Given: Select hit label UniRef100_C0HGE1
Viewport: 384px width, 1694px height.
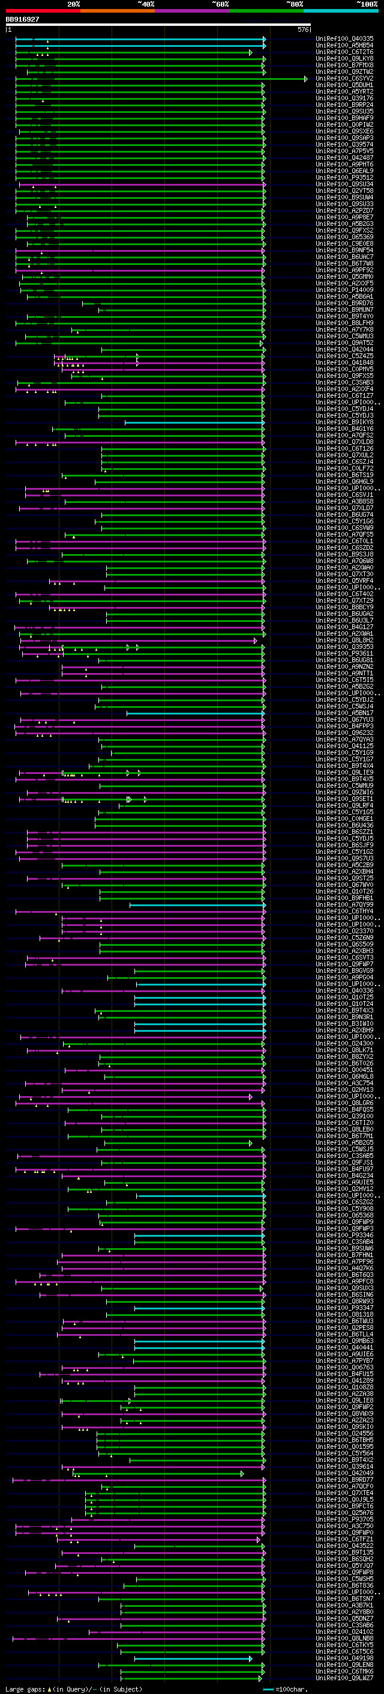Looking at the screenshot, I should [344, 818].
